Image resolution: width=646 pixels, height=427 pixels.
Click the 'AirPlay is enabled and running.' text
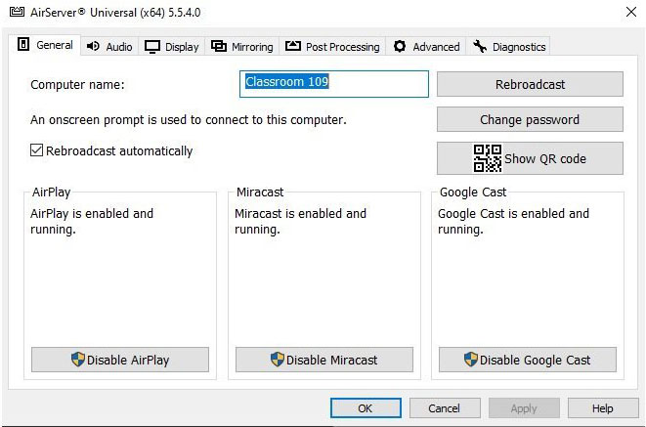pyautogui.click(x=92, y=221)
